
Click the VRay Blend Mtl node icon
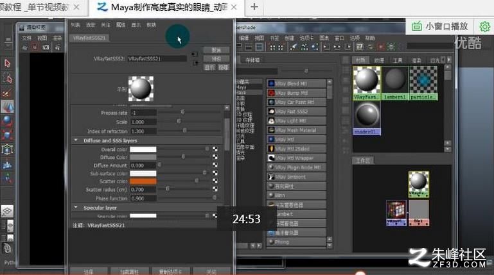point(271,83)
